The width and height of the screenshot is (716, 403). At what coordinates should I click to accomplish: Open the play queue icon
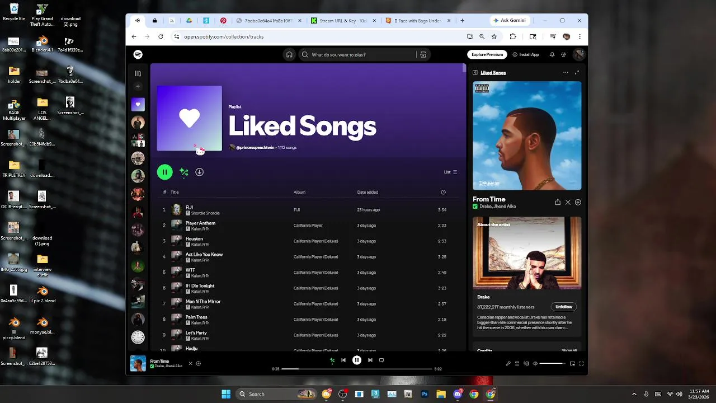tap(517, 364)
